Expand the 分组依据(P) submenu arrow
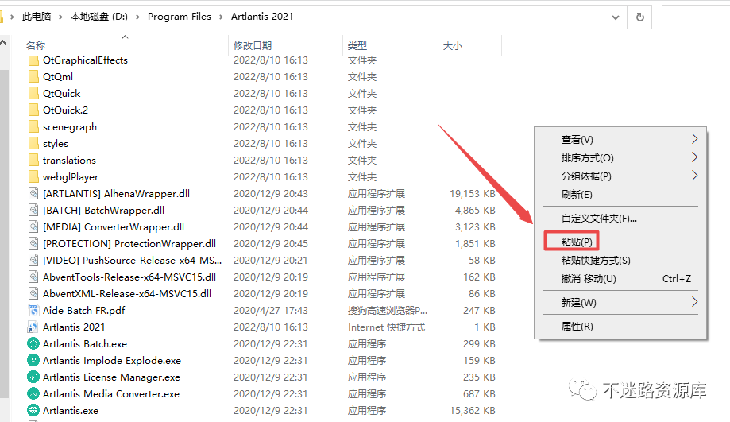Viewport: 730px width, 422px height. pyautogui.click(x=694, y=176)
